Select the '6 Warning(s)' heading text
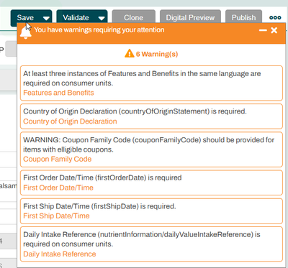The image size is (288, 268). [x=157, y=54]
